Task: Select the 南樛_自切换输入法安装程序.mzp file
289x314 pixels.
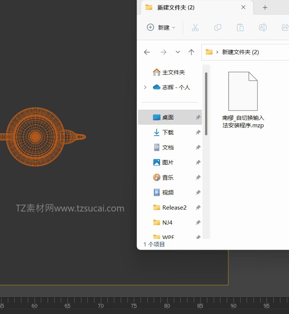Action: tap(243, 100)
